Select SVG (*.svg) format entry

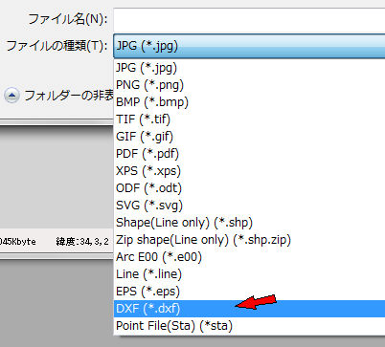tap(249, 206)
